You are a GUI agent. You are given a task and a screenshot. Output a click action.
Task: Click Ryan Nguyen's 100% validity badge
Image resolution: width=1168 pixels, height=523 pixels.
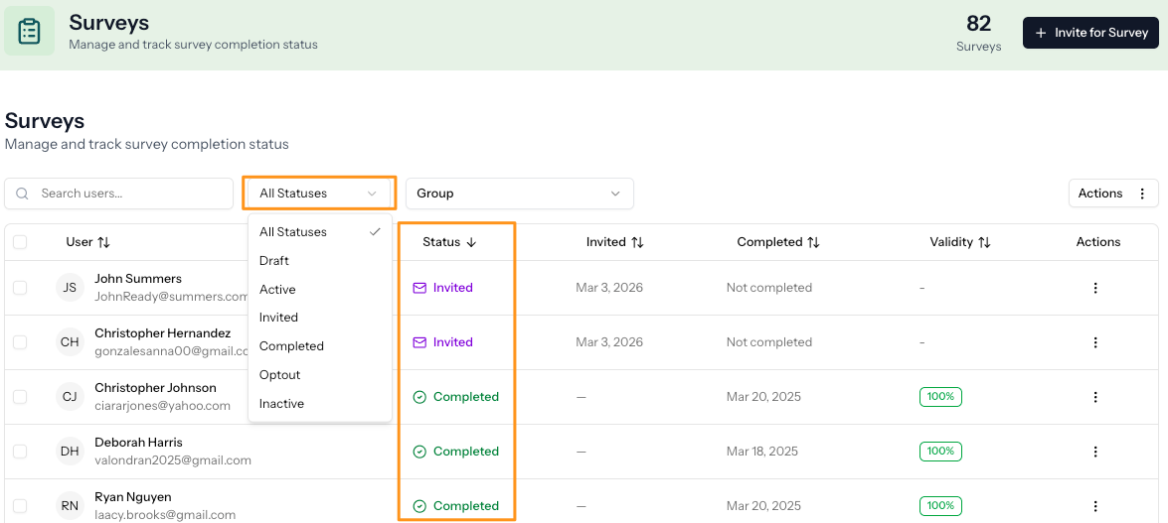click(x=940, y=506)
